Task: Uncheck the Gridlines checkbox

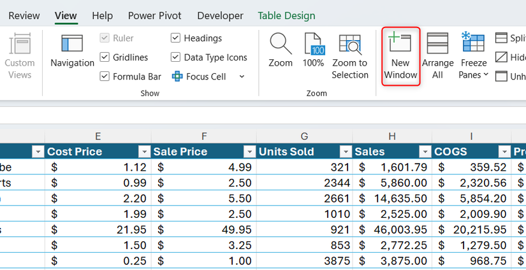Action: point(105,57)
